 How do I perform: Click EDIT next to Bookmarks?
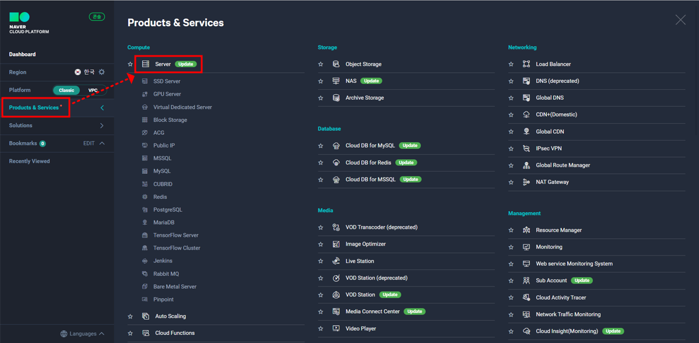(x=89, y=143)
